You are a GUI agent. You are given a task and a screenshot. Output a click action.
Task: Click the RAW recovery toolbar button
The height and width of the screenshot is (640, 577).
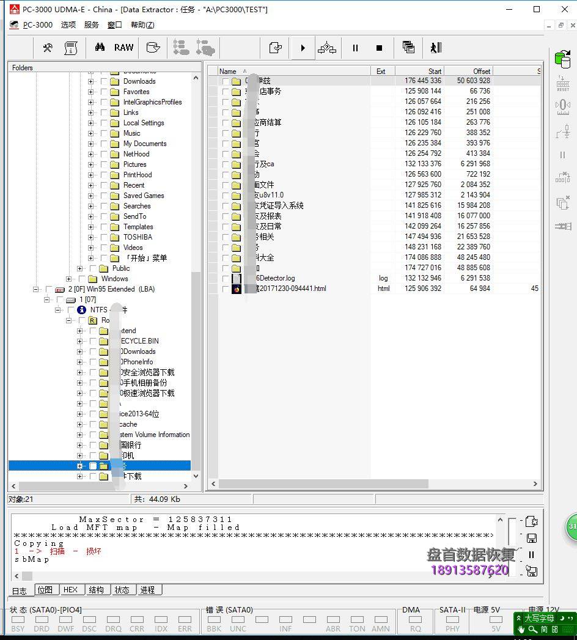[x=123, y=48]
